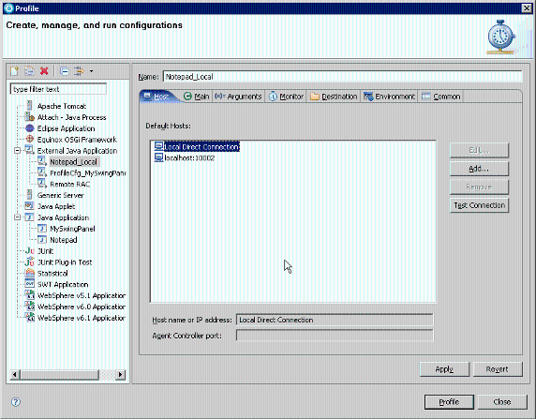Switch to the Monitor tab
The height and width of the screenshot is (419, 536).
(x=286, y=97)
